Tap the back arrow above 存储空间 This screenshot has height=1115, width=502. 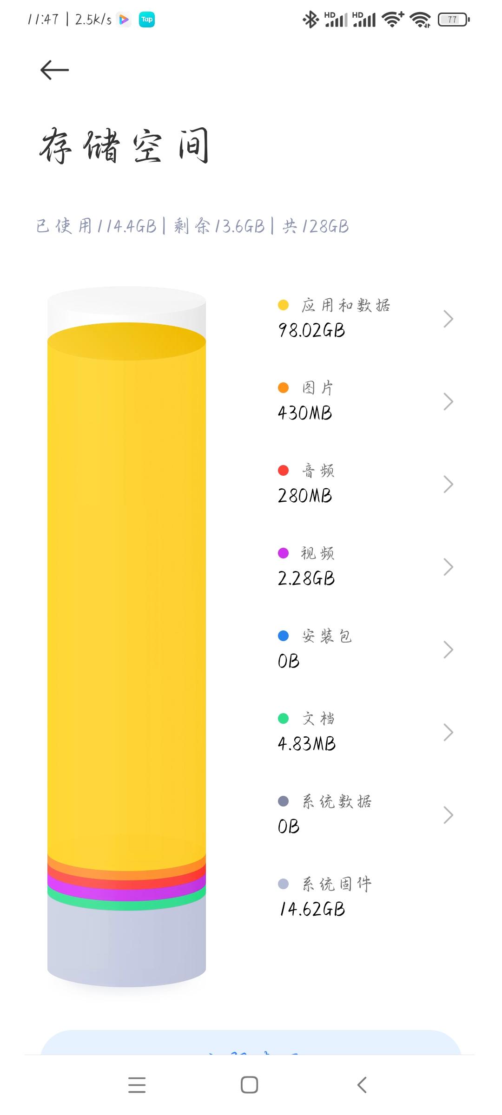tap(54, 70)
